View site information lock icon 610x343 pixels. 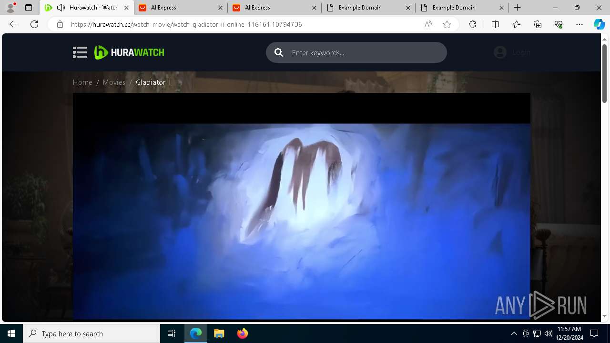tap(60, 24)
